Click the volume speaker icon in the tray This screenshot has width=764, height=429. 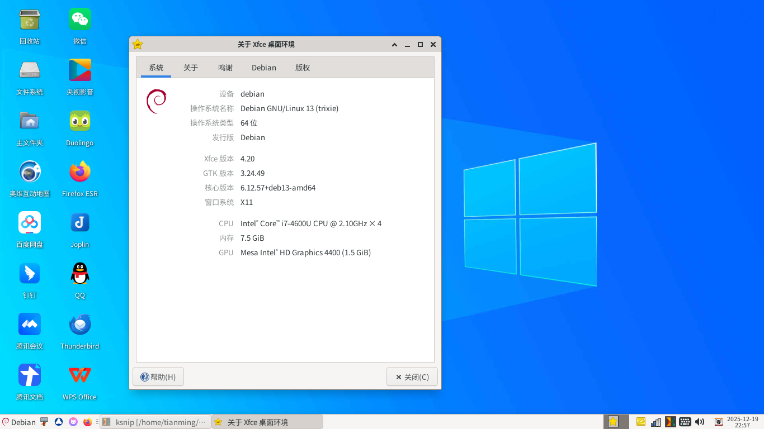[x=700, y=422]
